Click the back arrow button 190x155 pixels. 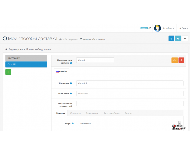(x=185, y=39)
